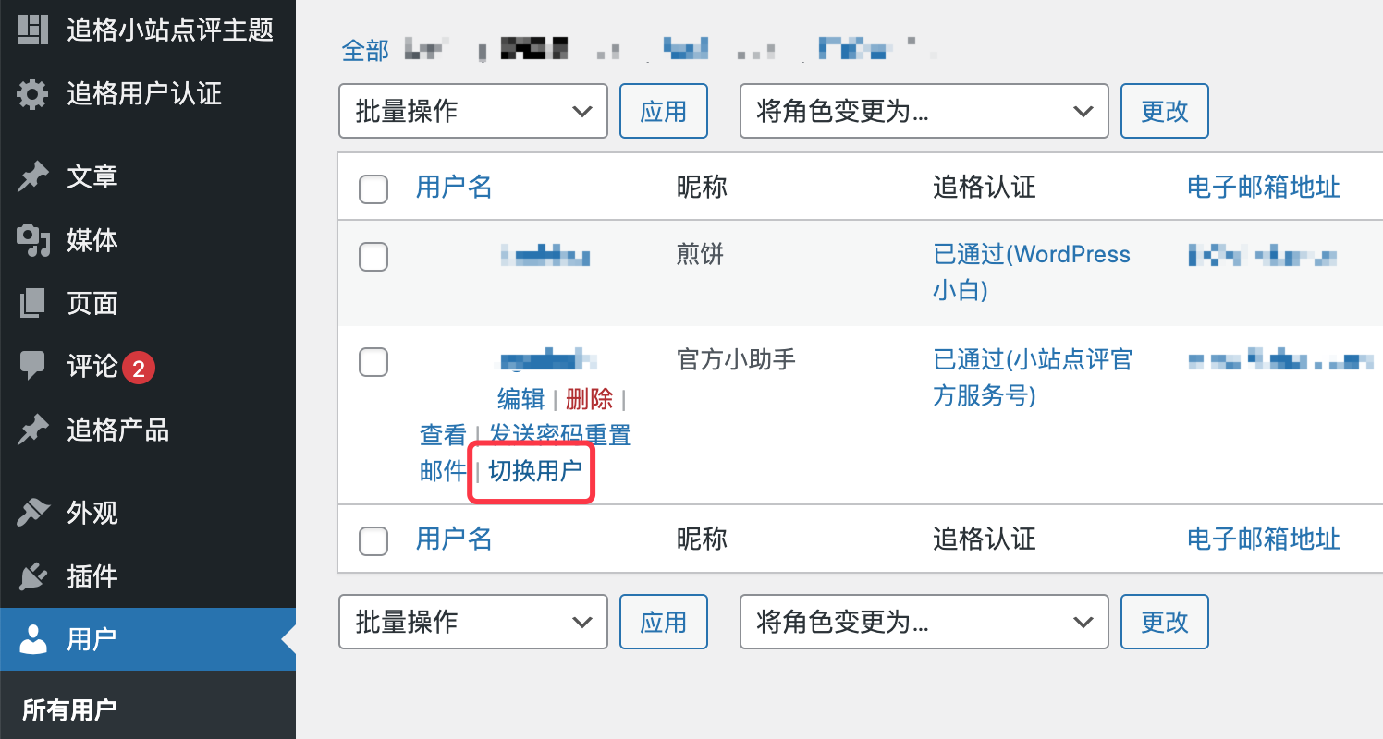Click the 追格小站点评主题 grid icon
1383x739 pixels.
[x=32, y=30]
